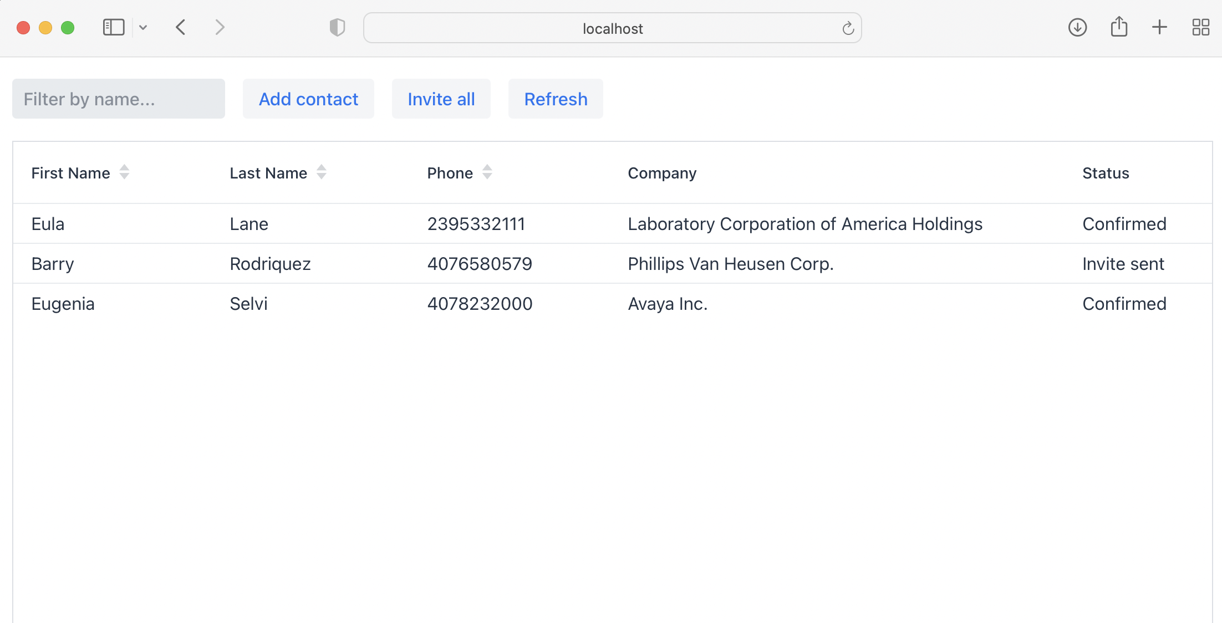Click the forward navigation arrow
The width and height of the screenshot is (1222, 623).
point(220,27)
